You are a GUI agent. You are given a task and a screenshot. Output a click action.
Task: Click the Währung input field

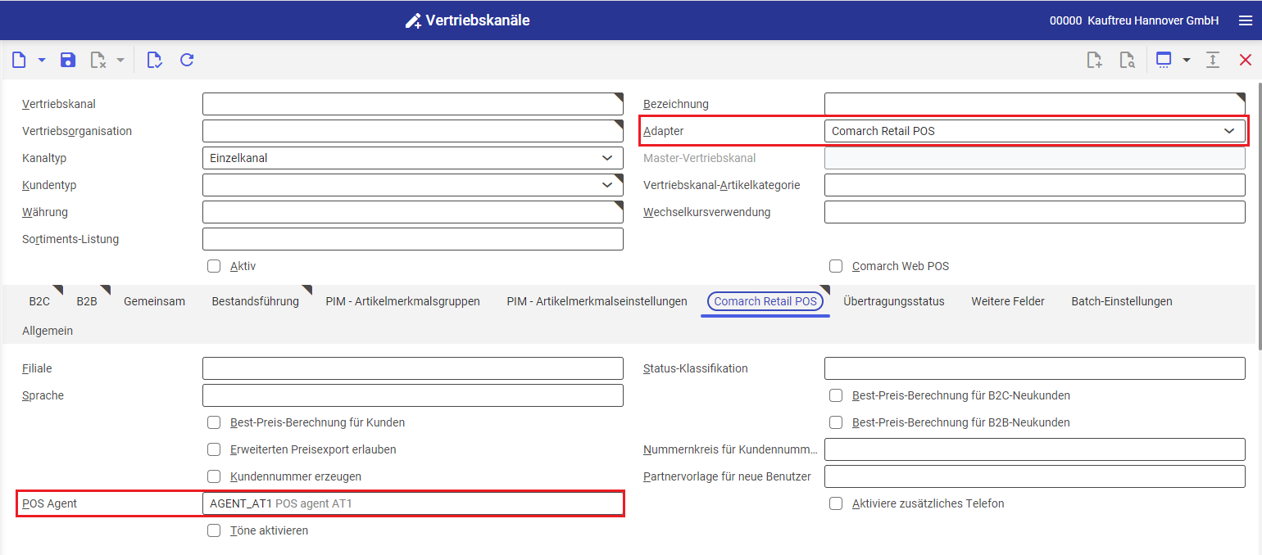413,212
